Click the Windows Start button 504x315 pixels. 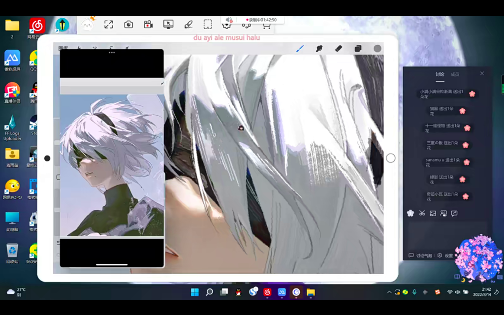point(195,292)
